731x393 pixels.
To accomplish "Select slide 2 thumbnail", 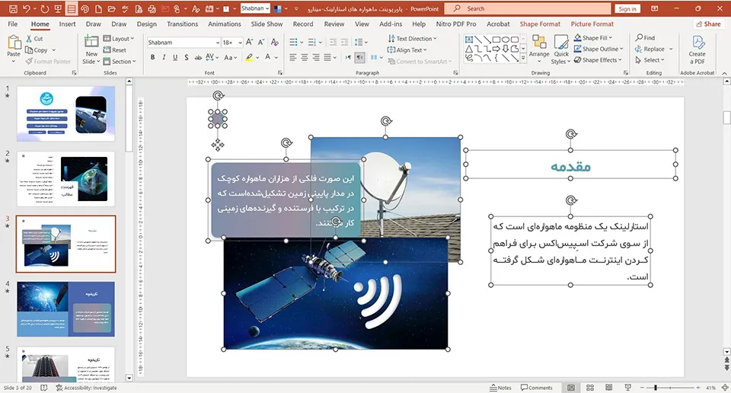I will tap(65, 179).
